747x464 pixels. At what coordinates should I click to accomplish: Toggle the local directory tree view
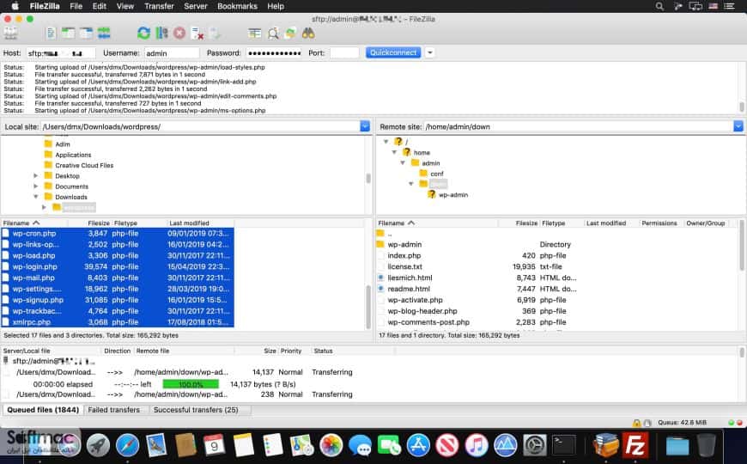[69, 34]
